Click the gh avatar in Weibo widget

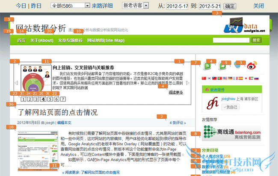click(x=212, y=103)
